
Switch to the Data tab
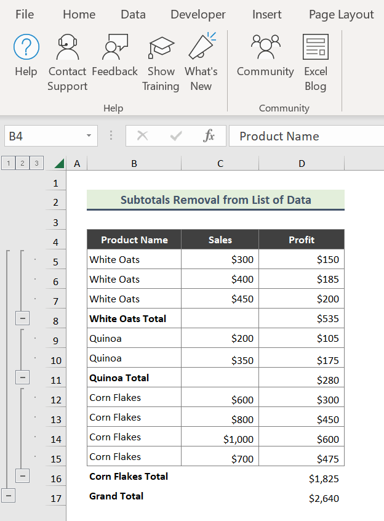click(133, 14)
